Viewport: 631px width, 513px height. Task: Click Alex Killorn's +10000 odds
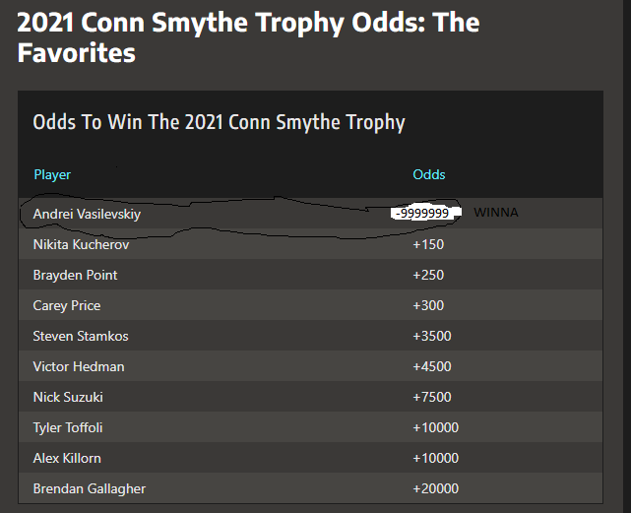(x=435, y=458)
